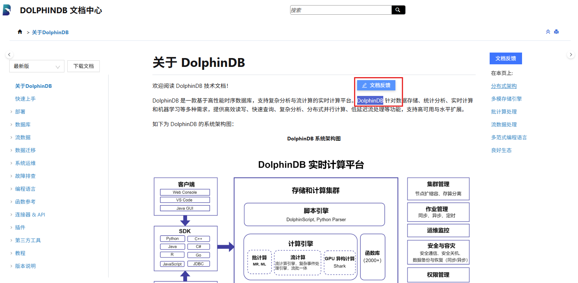
Task: Click the print page icon
Action: point(556,32)
